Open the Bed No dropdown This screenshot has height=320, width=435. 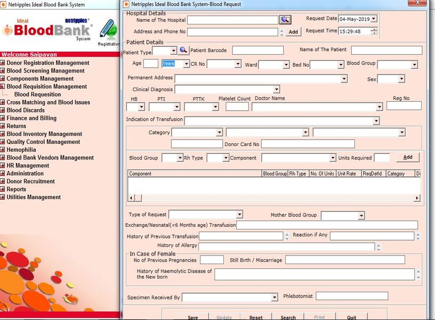[x=341, y=65]
